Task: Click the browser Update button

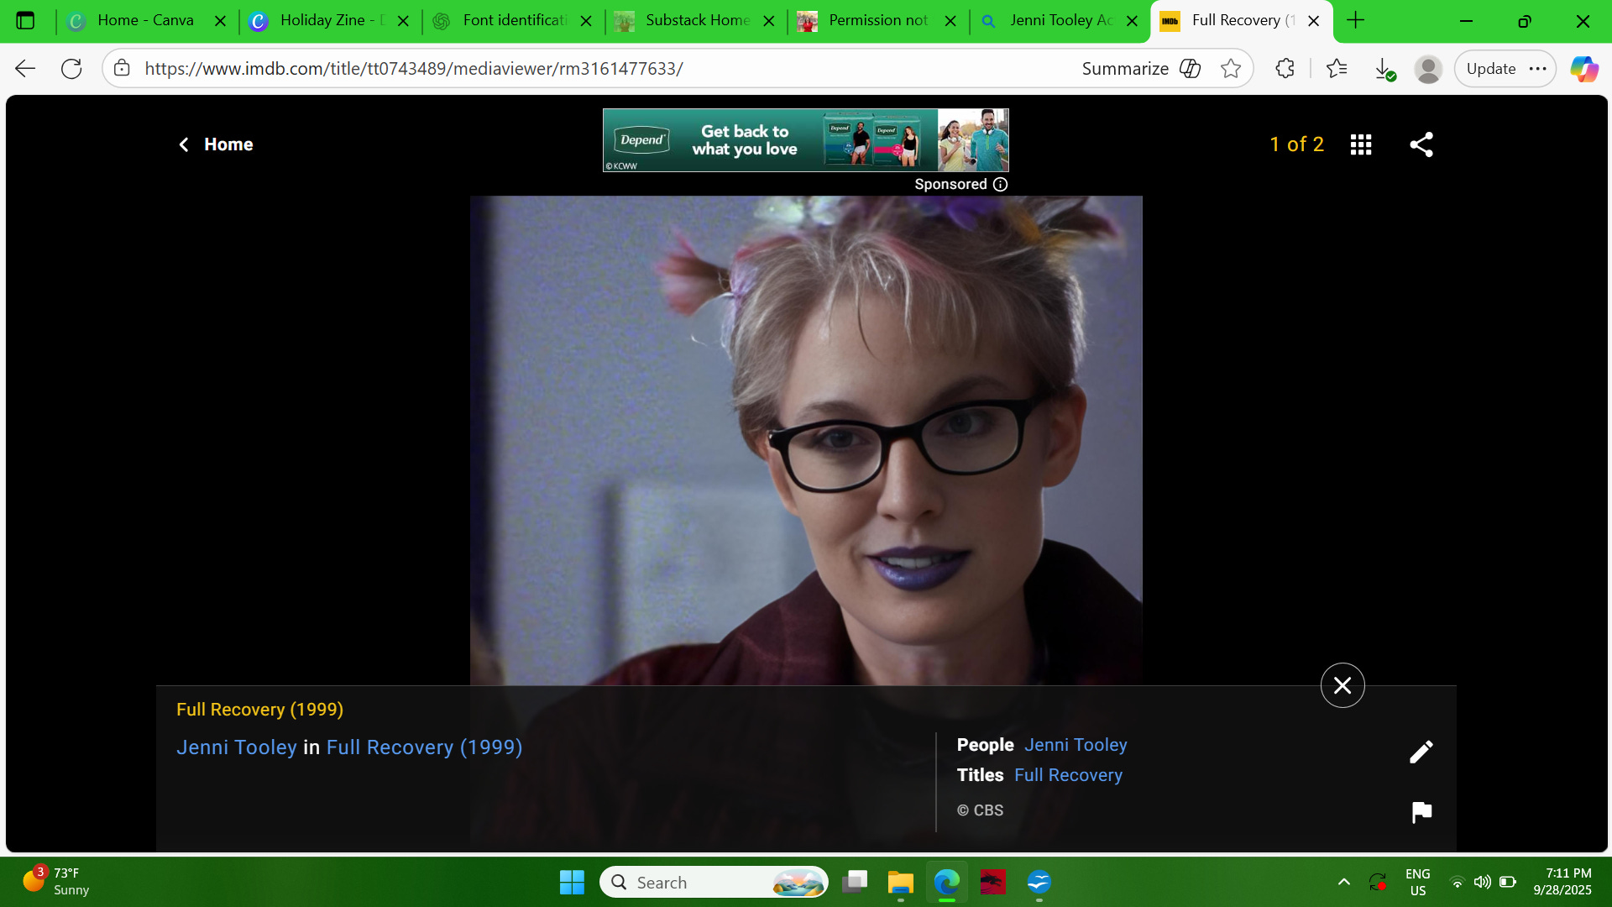Action: click(x=1490, y=69)
